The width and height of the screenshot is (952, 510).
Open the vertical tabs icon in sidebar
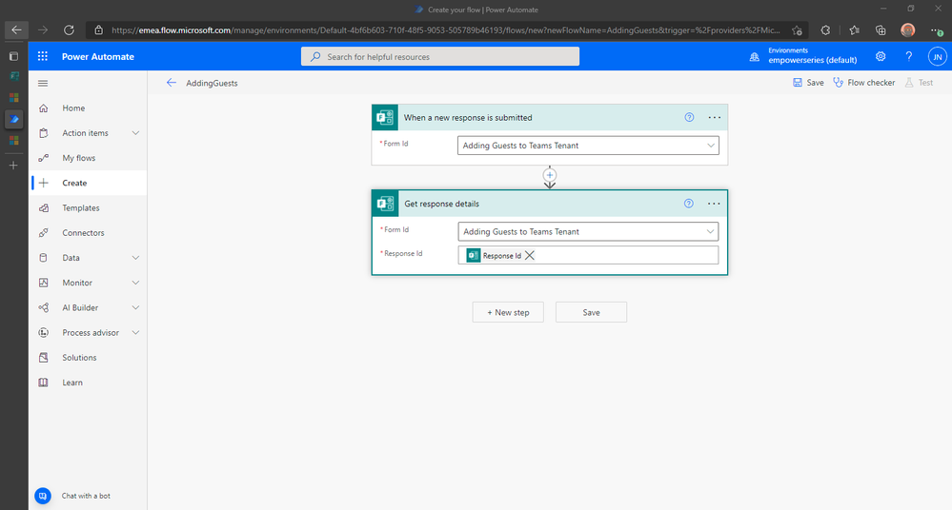coord(13,56)
